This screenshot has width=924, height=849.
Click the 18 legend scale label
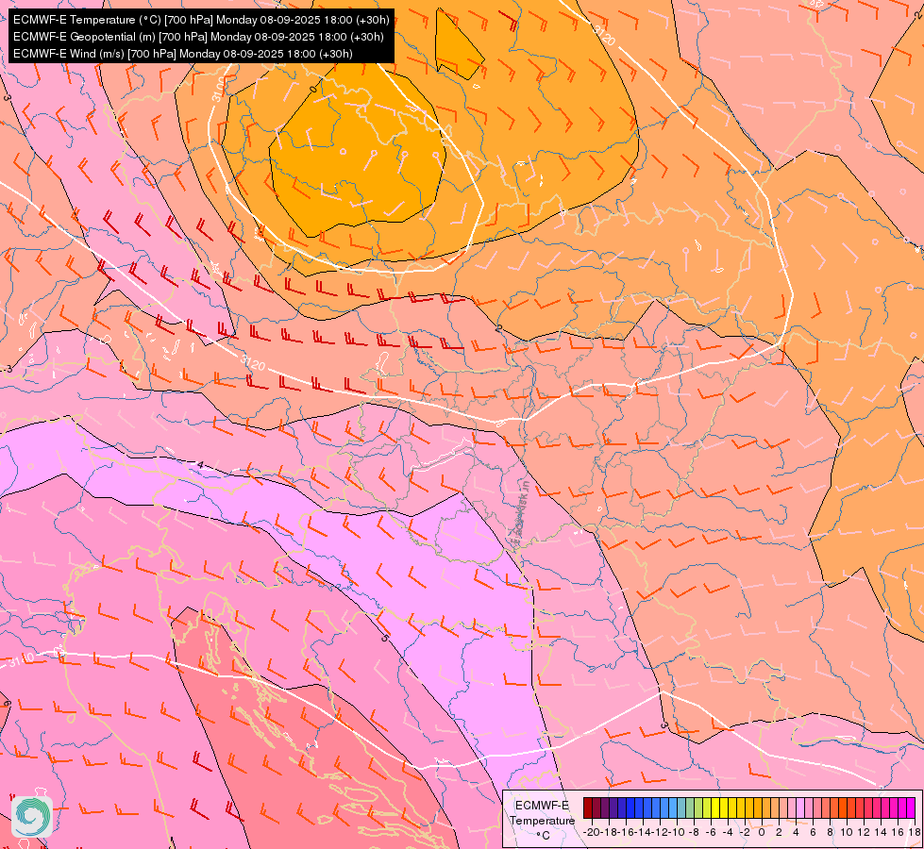click(x=915, y=832)
